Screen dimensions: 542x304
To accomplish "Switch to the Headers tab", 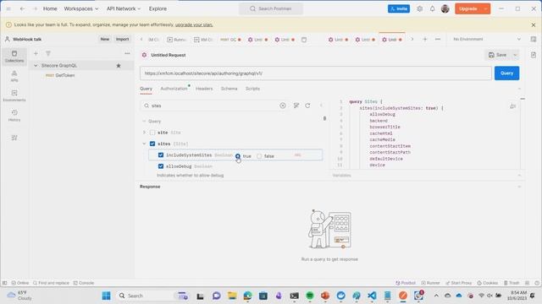I will click(204, 89).
